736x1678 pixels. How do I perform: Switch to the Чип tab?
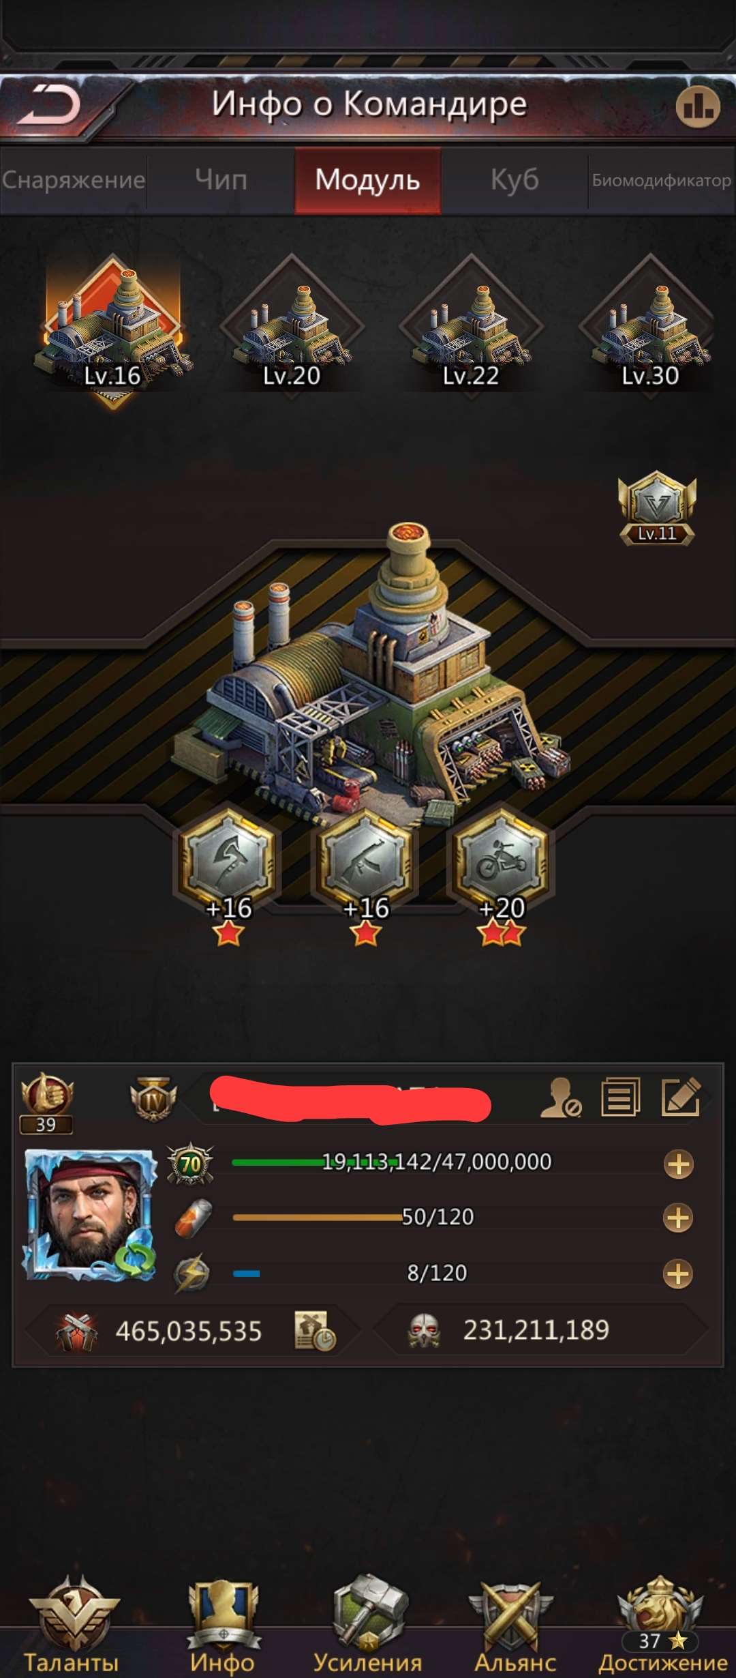(x=221, y=180)
